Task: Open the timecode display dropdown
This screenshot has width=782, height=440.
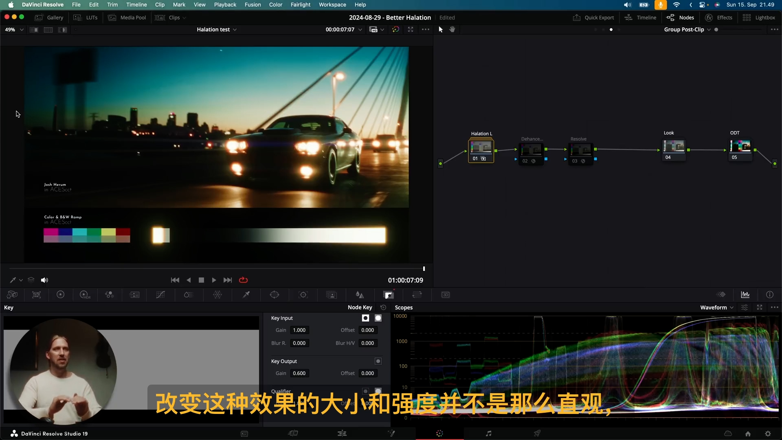Action: click(360, 30)
